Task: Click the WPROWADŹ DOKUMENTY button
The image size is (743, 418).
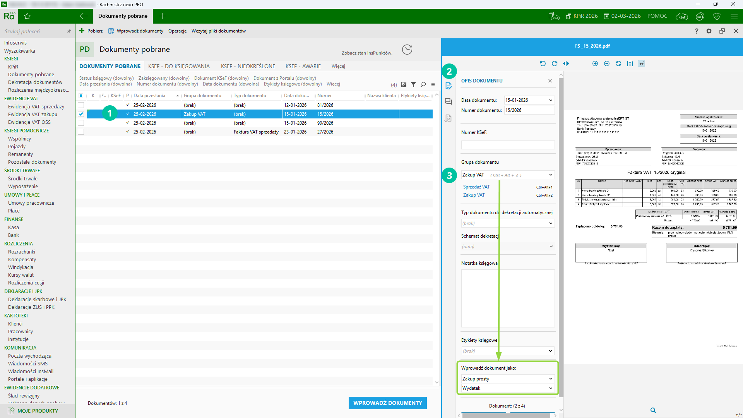Action: click(x=387, y=403)
